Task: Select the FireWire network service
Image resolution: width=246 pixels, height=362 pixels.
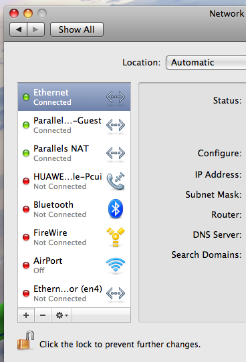Action: pos(74,237)
